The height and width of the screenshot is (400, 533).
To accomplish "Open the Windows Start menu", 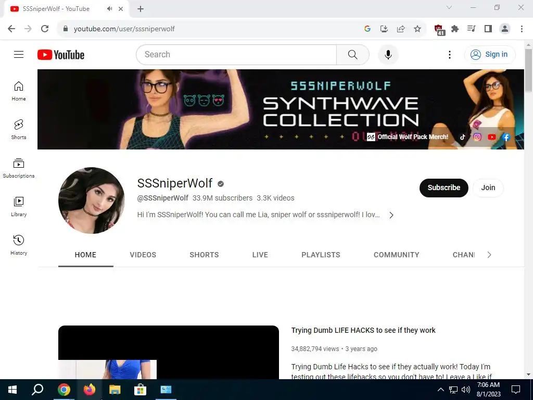I will (12, 390).
